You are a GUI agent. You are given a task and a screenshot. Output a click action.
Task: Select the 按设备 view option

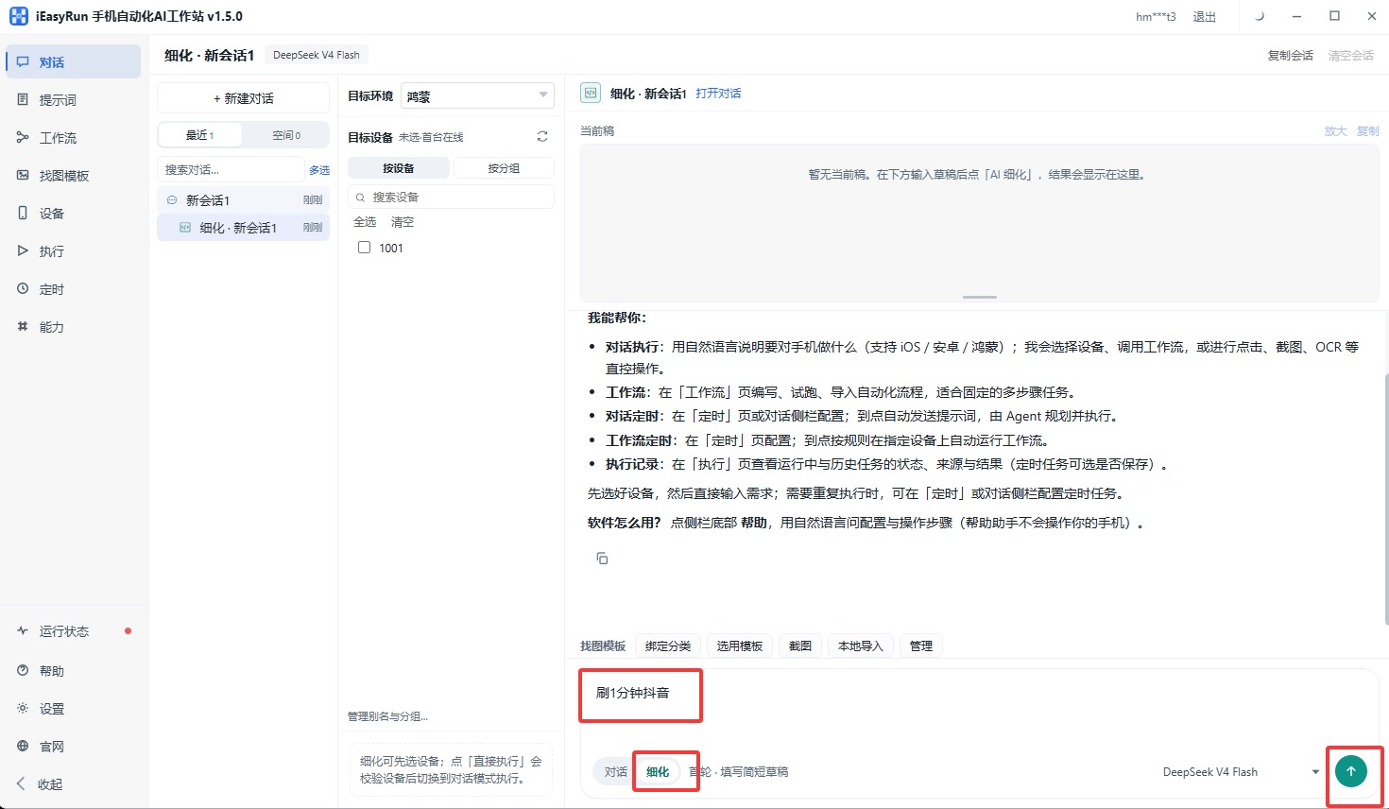click(x=399, y=168)
